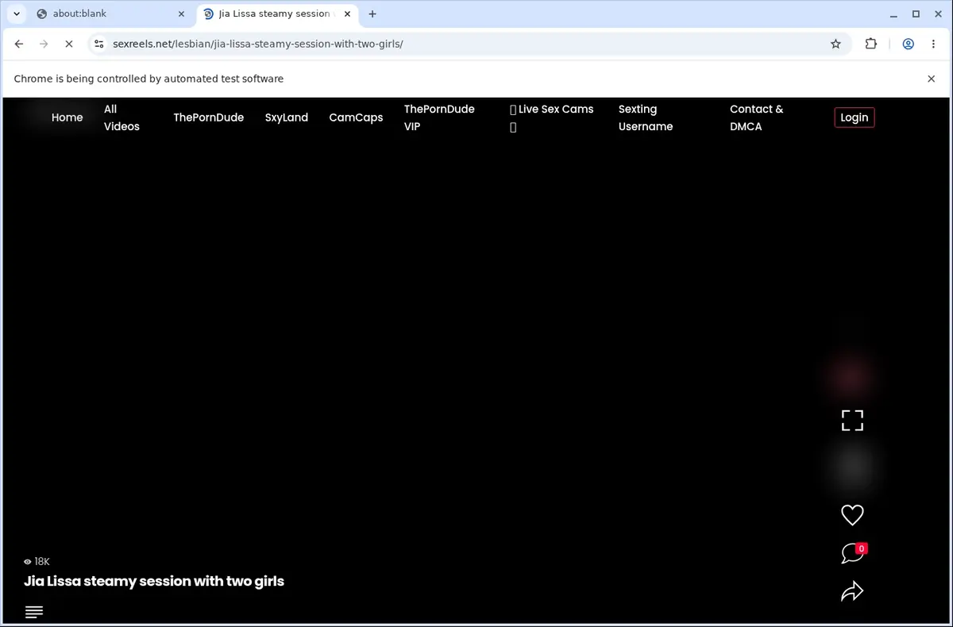Open Chrome's three-dot menu

[933, 44]
